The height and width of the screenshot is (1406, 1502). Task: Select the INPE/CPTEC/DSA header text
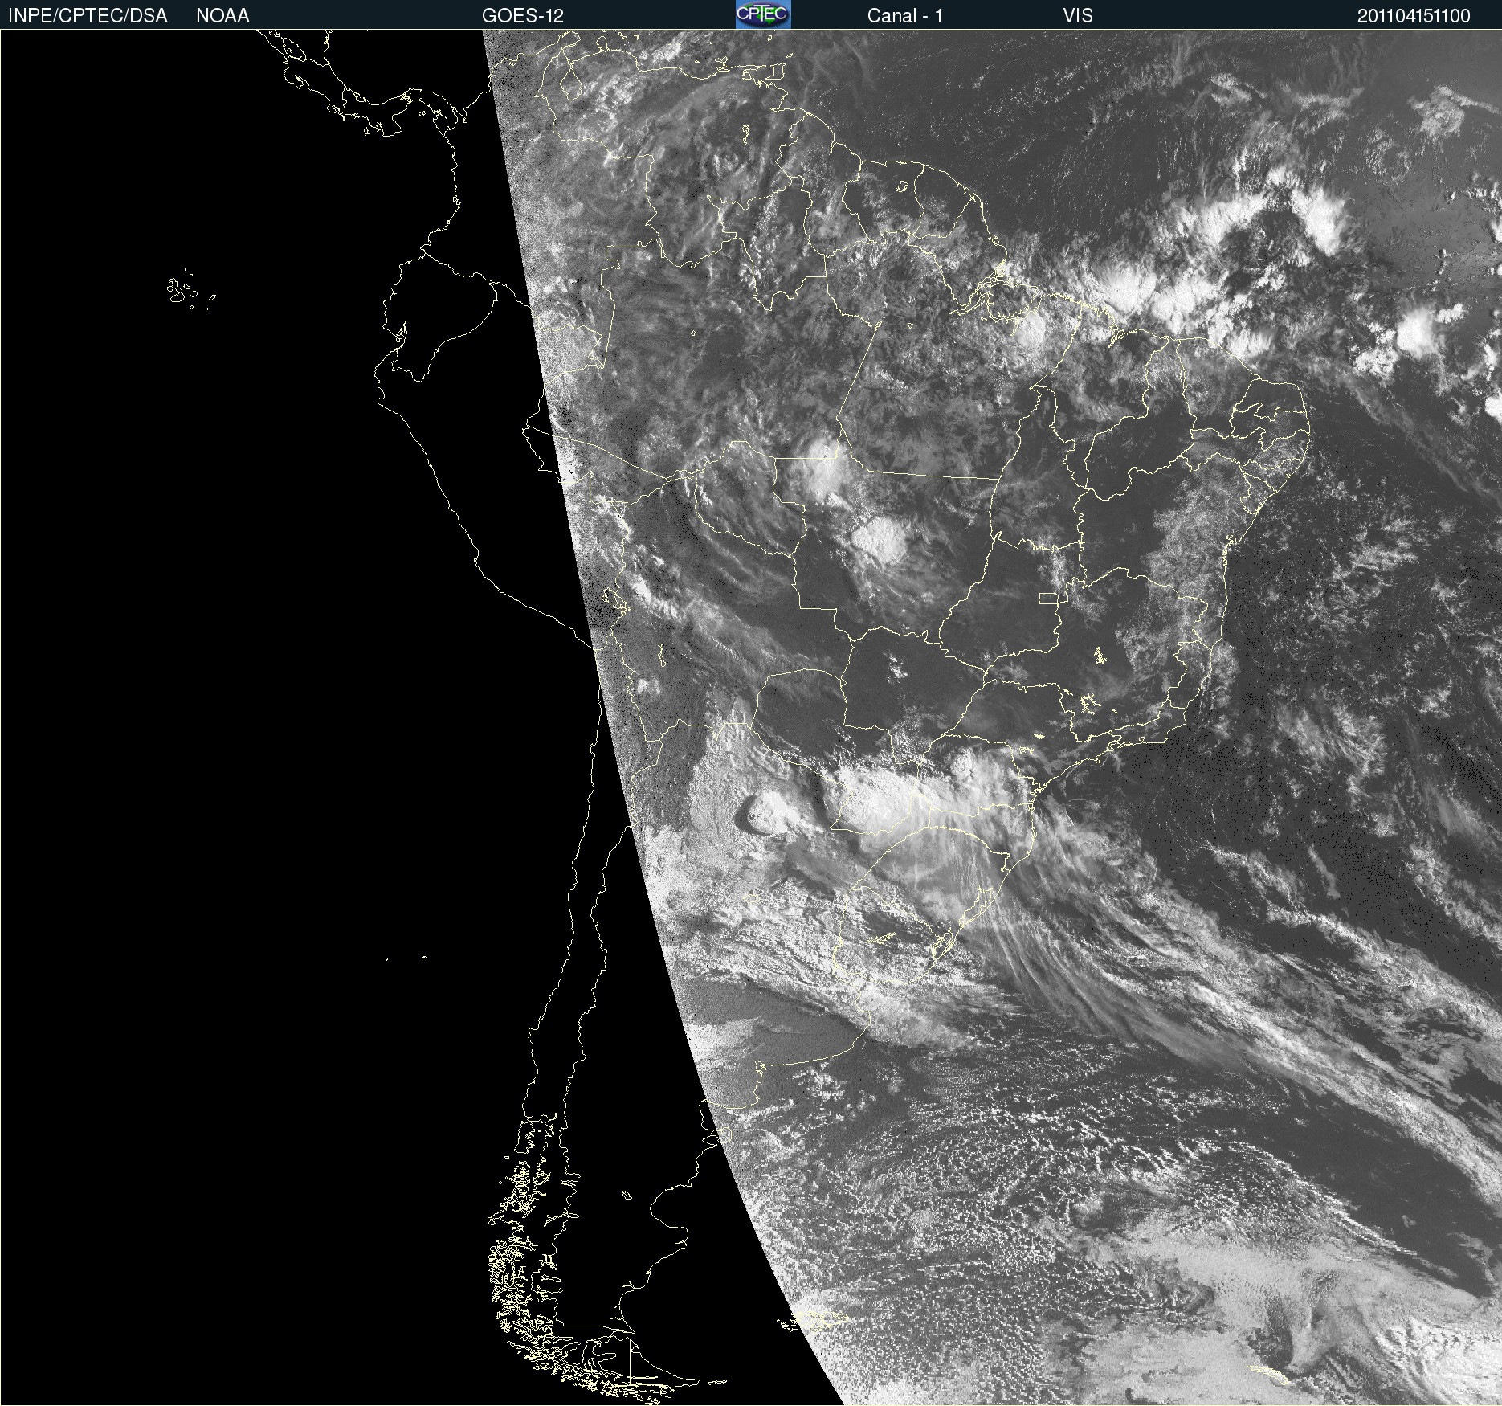[88, 16]
